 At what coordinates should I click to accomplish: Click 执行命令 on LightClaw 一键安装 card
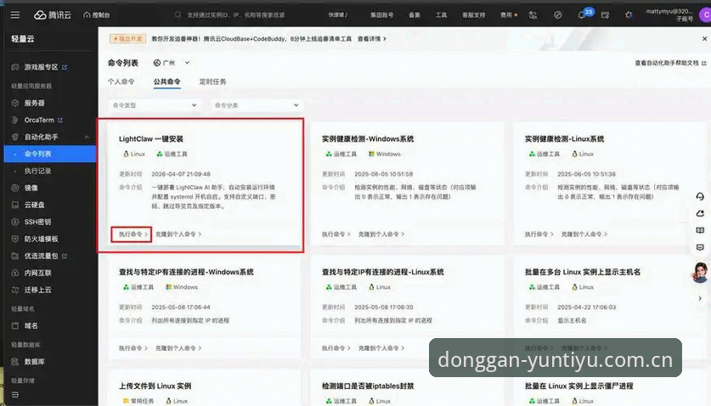click(133, 234)
